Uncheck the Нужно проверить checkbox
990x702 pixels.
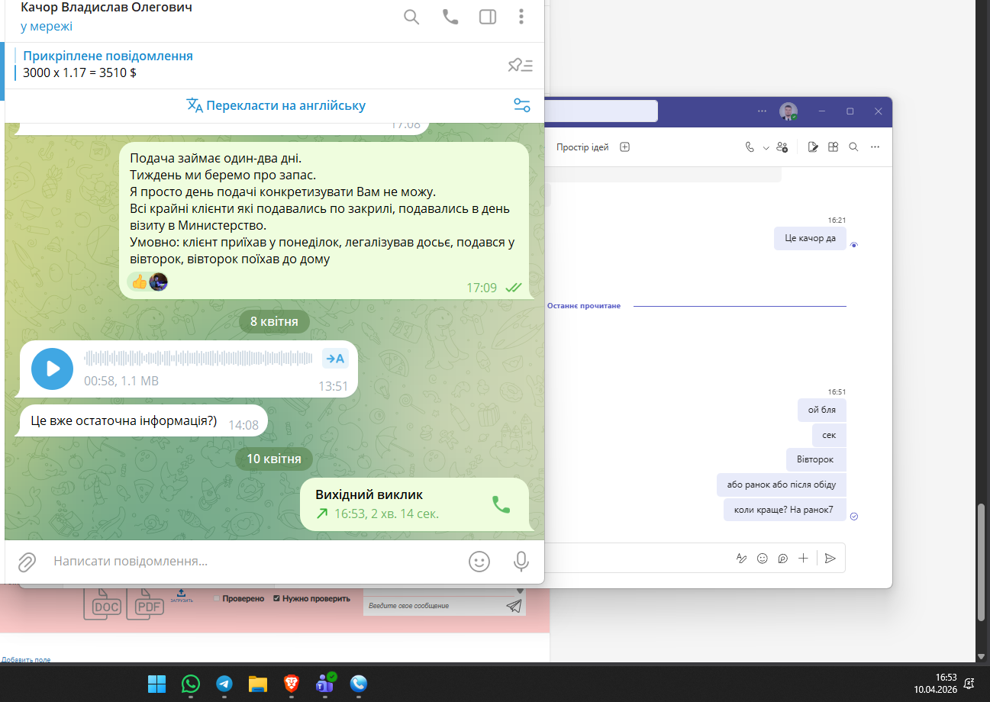[277, 599]
